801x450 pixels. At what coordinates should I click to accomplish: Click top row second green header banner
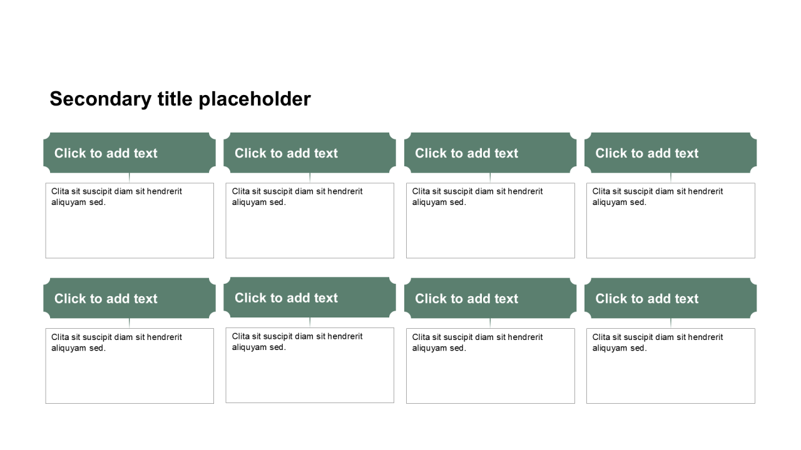[x=310, y=152]
